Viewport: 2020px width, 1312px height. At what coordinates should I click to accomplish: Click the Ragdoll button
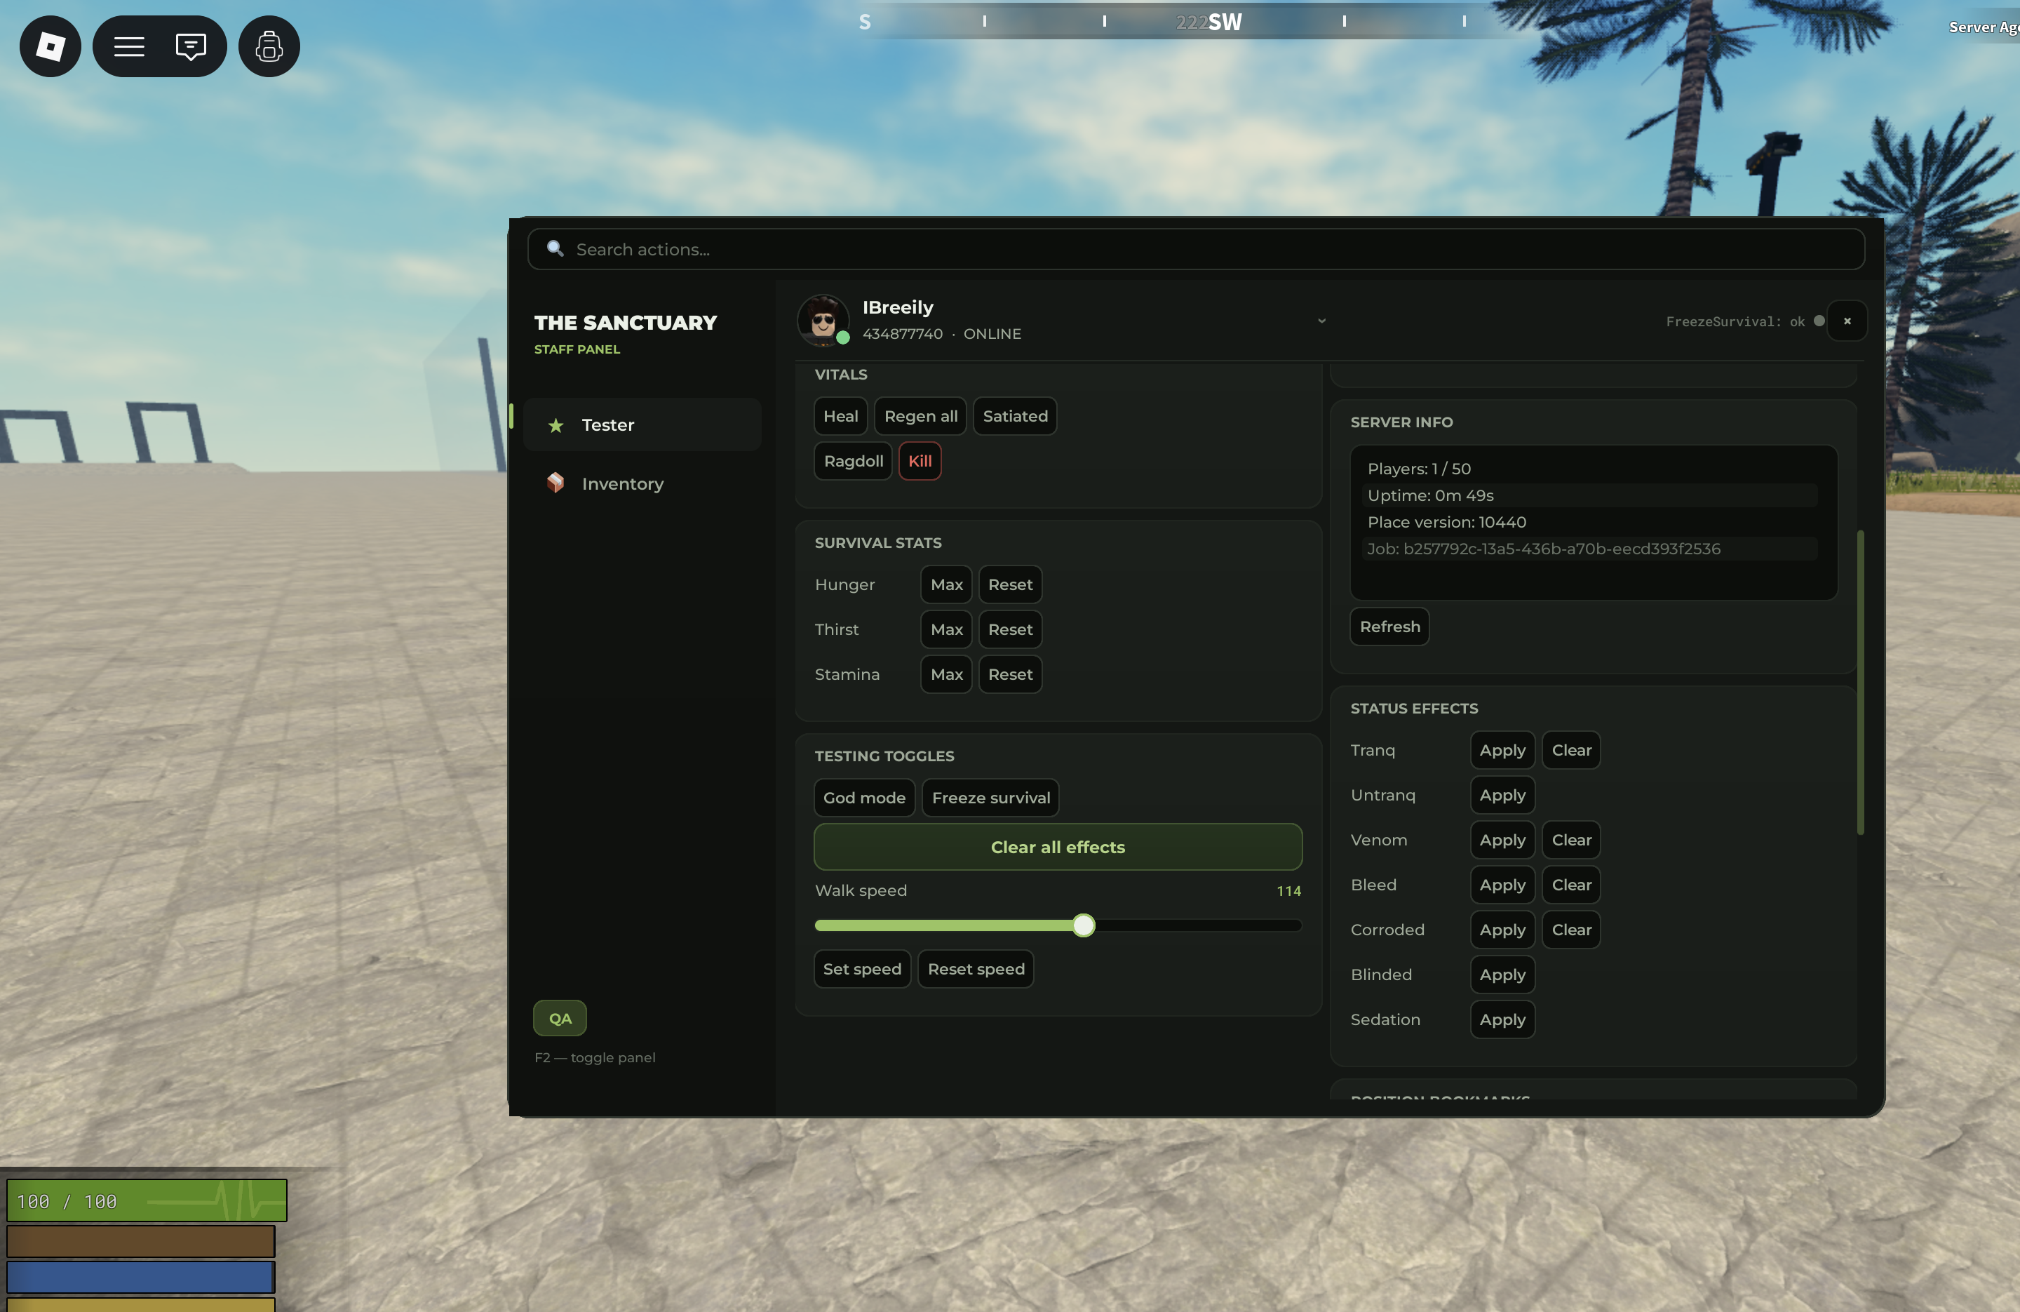853,461
